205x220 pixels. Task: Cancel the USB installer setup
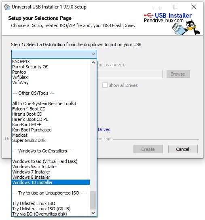(183, 149)
